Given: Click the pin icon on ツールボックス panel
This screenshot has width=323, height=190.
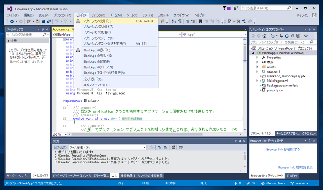Looking at the screenshot, I should click(x=43, y=29).
